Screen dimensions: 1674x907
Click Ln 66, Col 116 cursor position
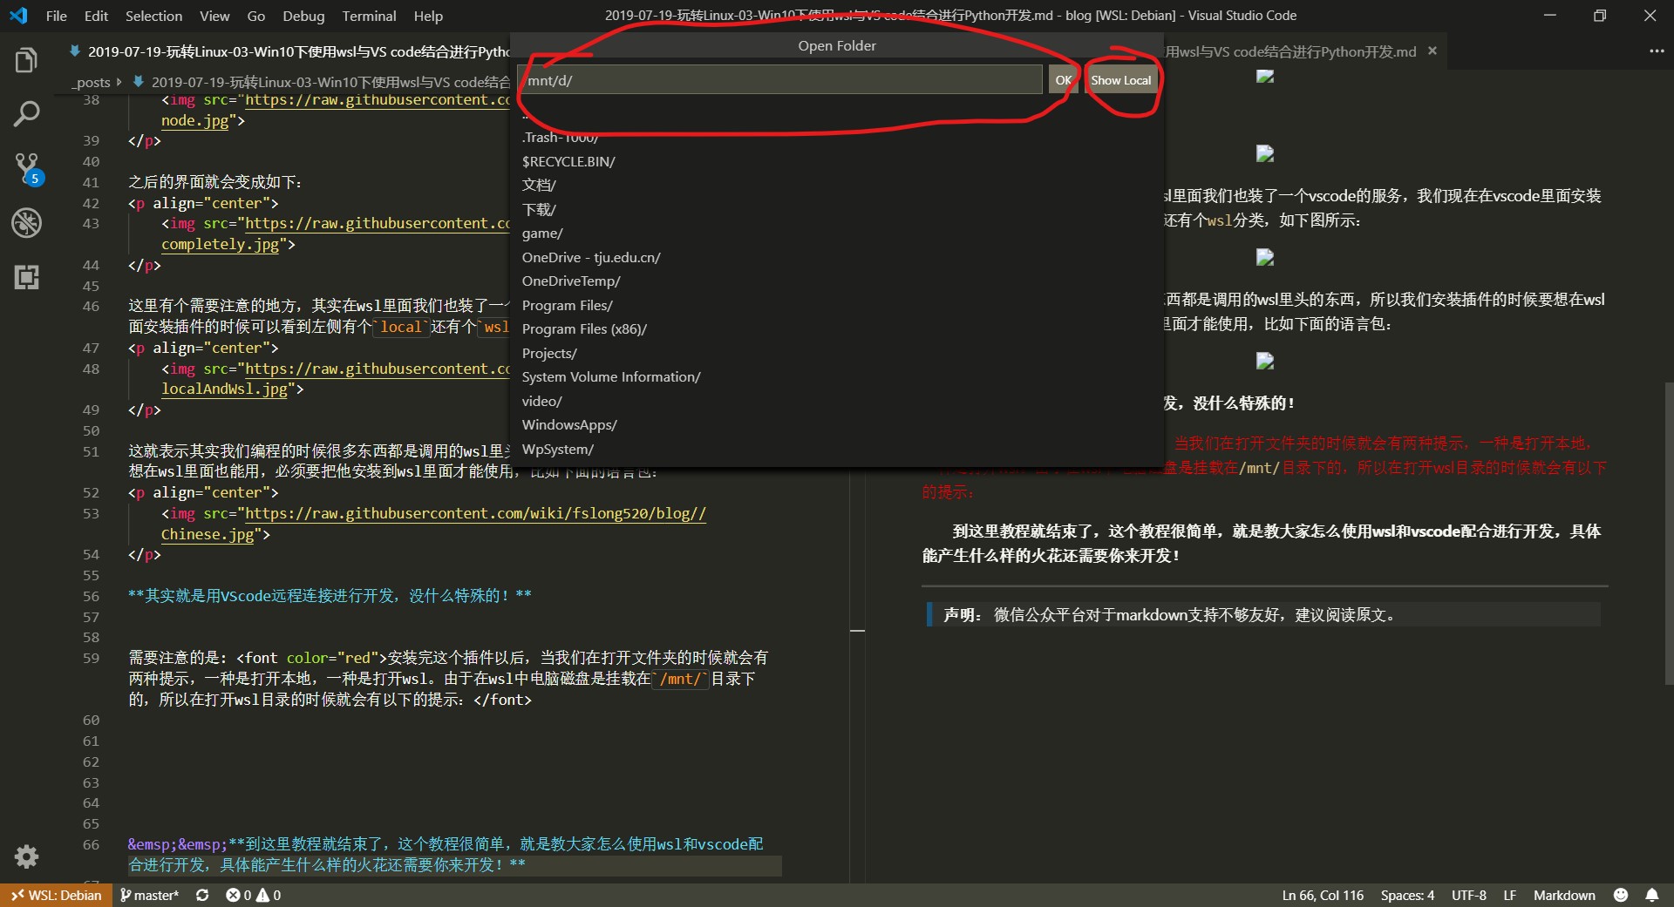[x=1323, y=895]
